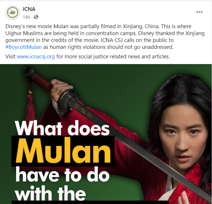Open the three-dots post options menu
Viewport: 212px width, 204px height.
[199, 12]
